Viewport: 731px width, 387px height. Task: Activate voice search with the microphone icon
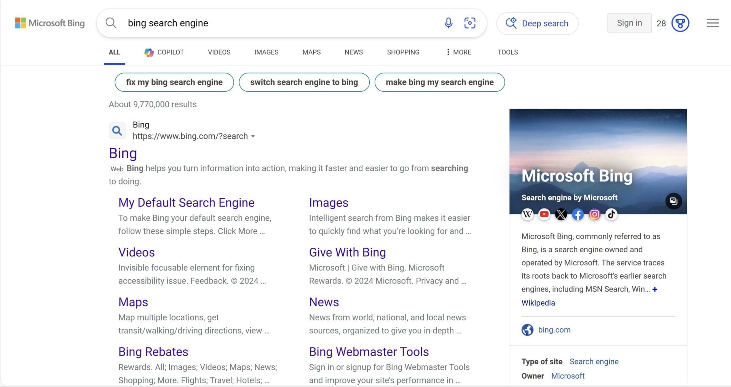coord(448,23)
